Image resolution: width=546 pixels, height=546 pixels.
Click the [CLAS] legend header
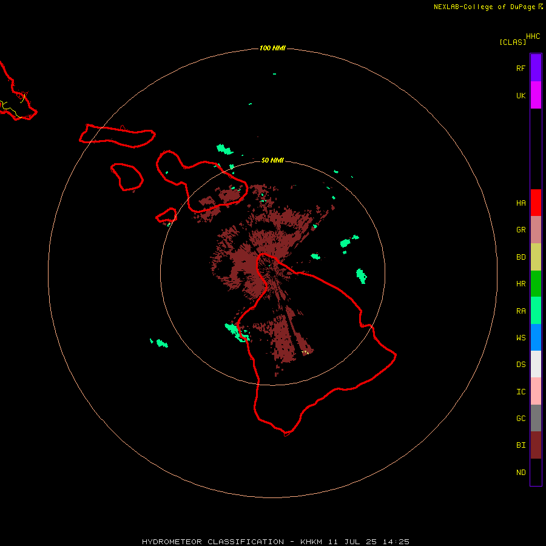513,42
